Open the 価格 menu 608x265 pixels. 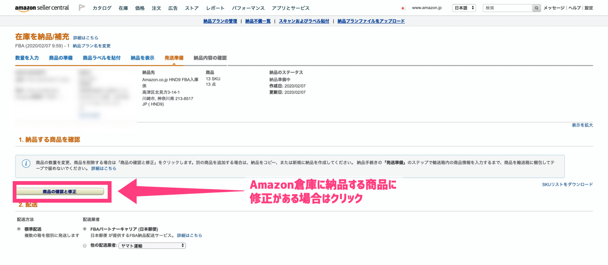click(140, 8)
